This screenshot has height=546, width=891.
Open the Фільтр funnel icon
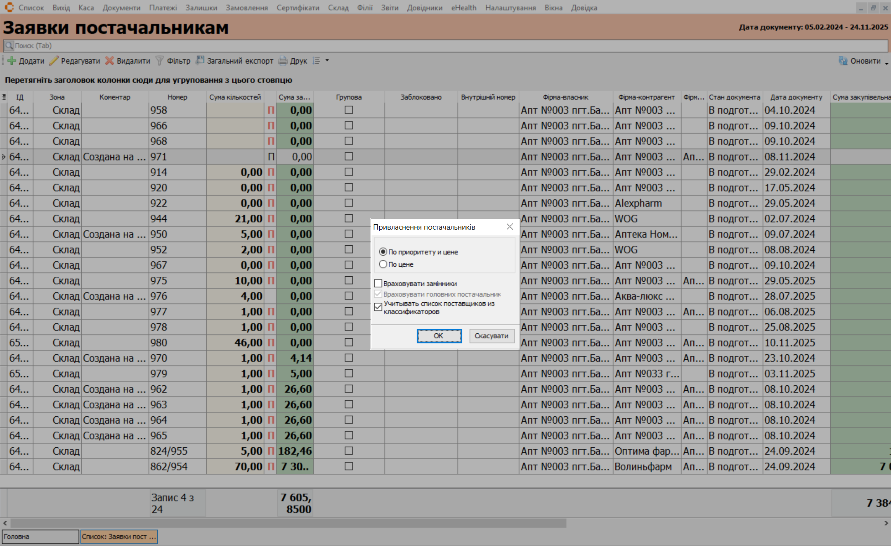160,61
